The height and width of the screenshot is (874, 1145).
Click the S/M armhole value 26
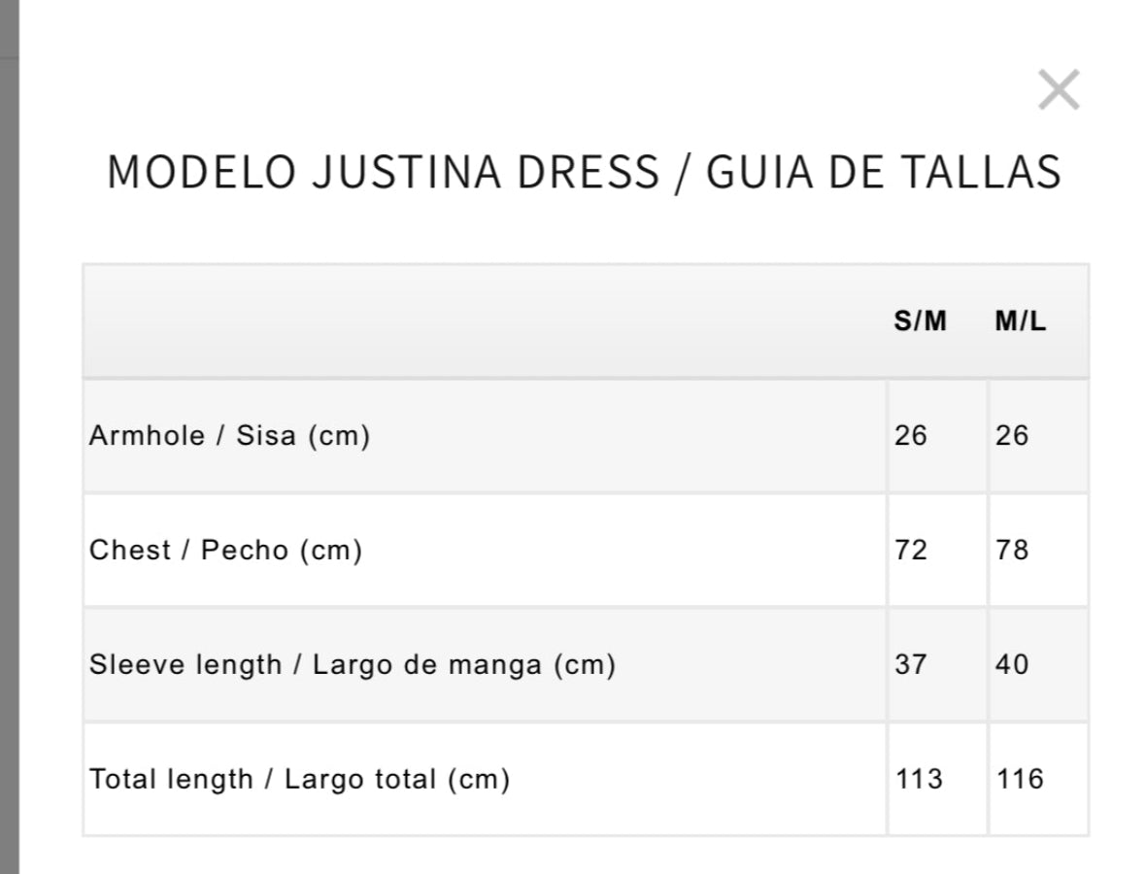click(x=911, y=436)
